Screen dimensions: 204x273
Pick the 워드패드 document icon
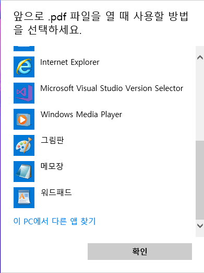pos(24,198)
